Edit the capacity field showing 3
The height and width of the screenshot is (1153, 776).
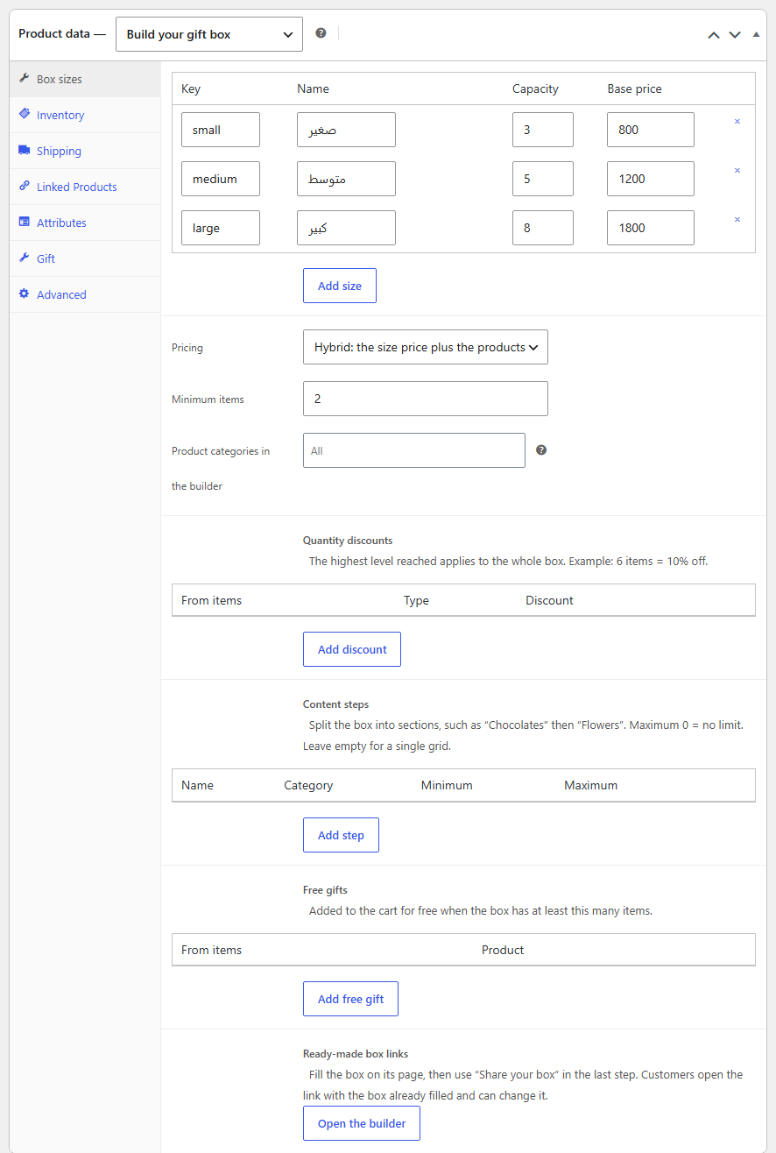(x=543, y=130)
